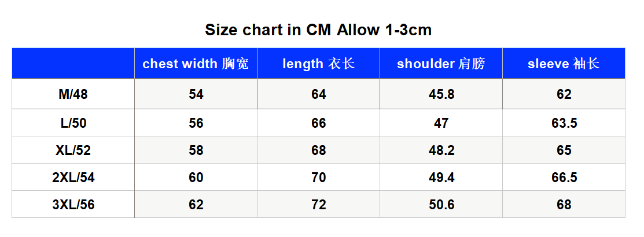Image resolution: width=644 pixels, height=237 pixels.
Task: Click the shoulder column header
Action: tap(441, 64)
